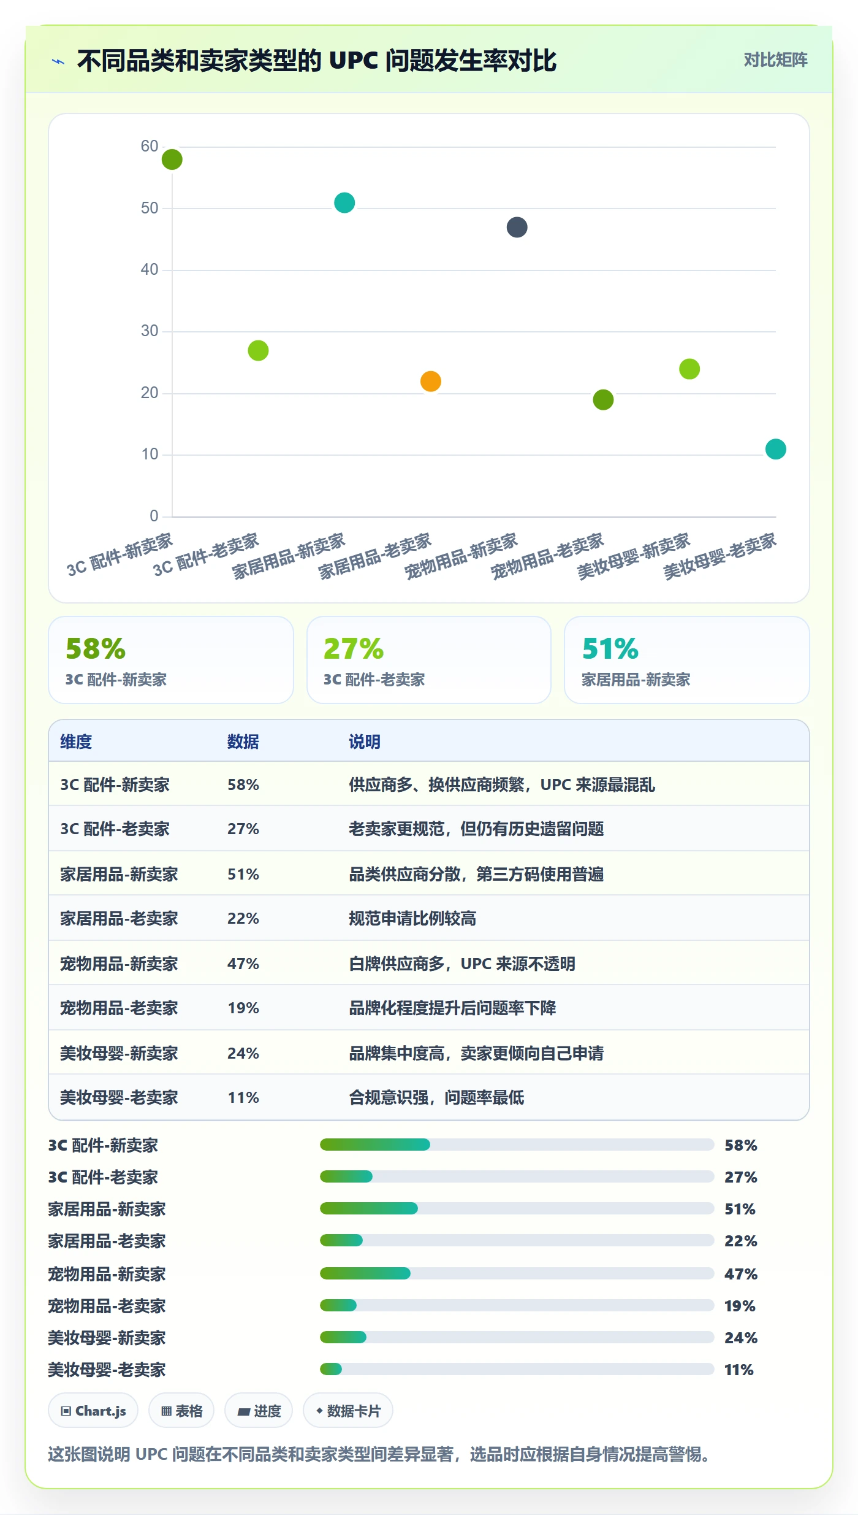
Task: Click the 数据 column header
Action: (x=243, y=742)
